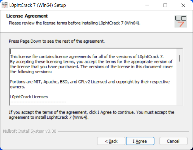The width and height of the screenshot is (193, 150).
Task: Click the 'If you accept the terms' notice
Action: pos(92,115)
